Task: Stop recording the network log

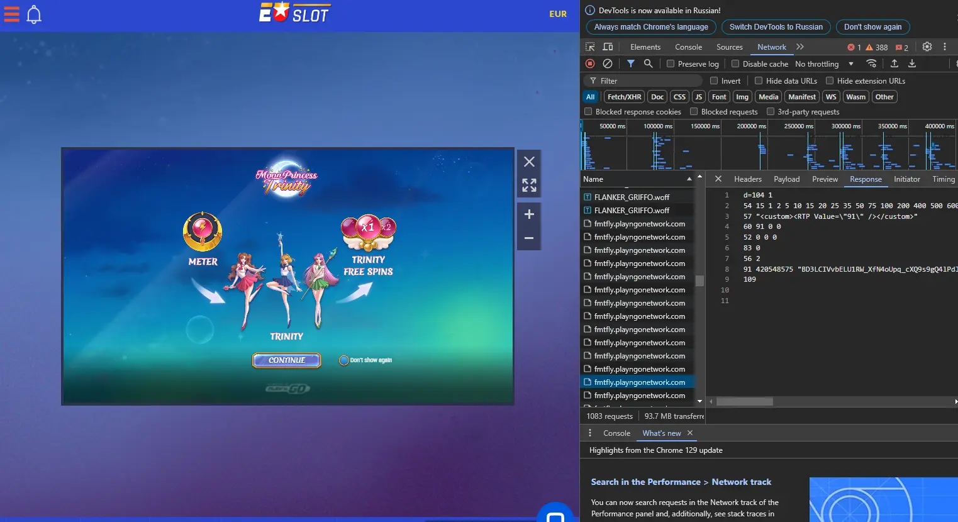Action: 590,64
